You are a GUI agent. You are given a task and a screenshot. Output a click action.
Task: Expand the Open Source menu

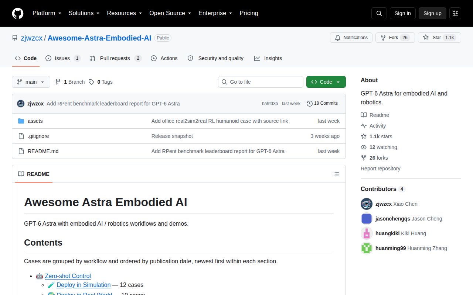pos(170,13)
